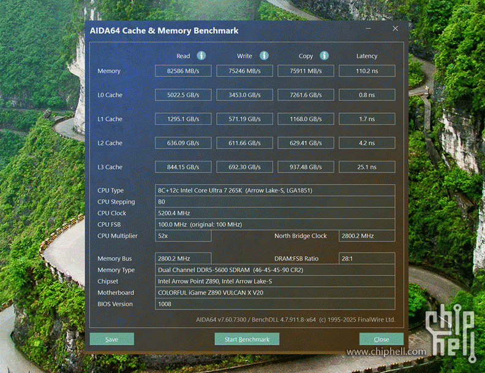Click L2 Cache latency 4.2 ns

coord(367,143)
